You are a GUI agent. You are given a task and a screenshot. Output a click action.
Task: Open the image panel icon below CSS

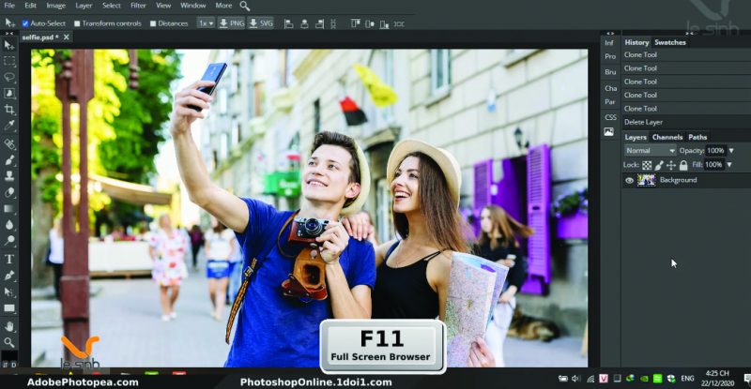tap(608, 131)
